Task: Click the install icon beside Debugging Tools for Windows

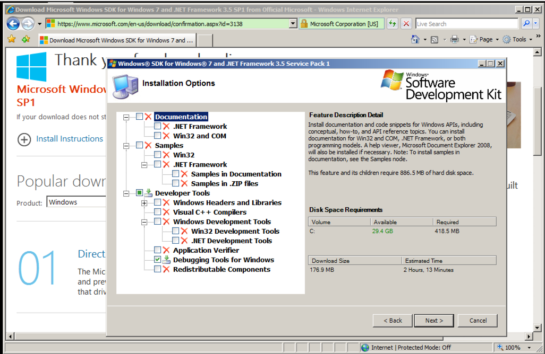Action: pos(166,260)
